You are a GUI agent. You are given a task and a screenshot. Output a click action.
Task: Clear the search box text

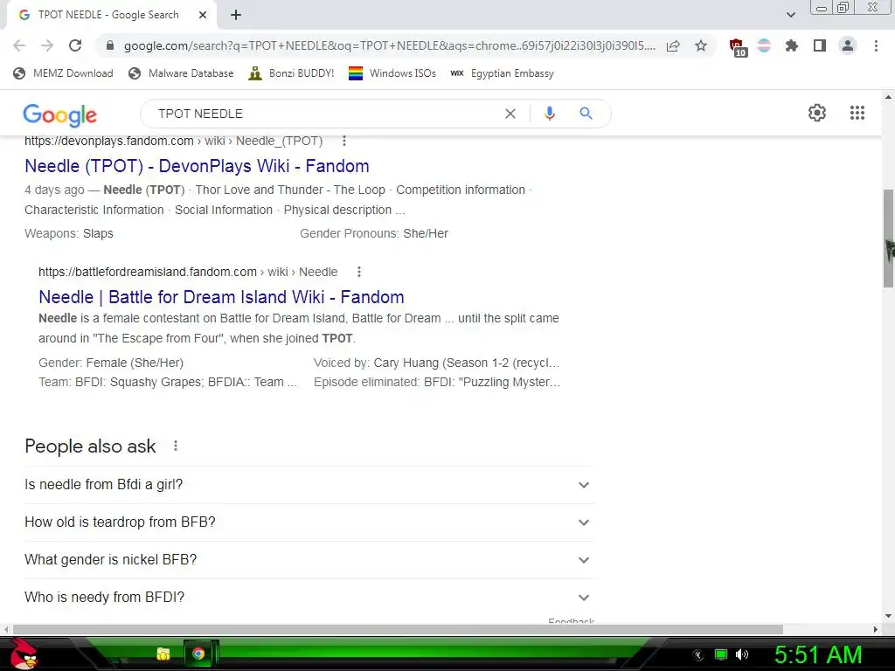click(x=510, y=114)
